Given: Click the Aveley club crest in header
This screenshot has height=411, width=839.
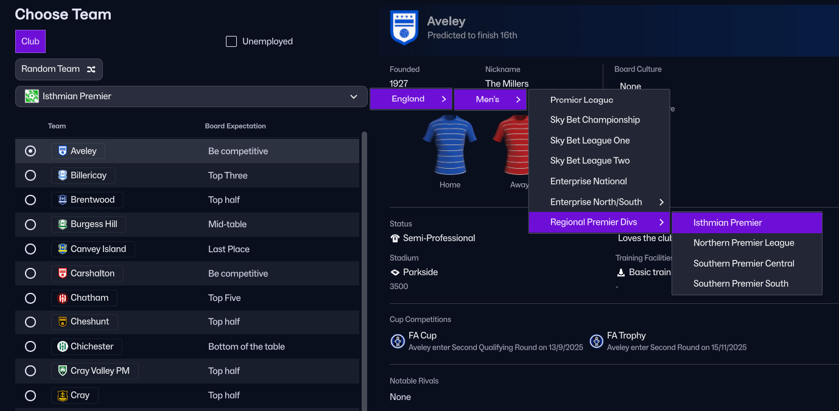Looking at the screenshot, I should [404, 28].
